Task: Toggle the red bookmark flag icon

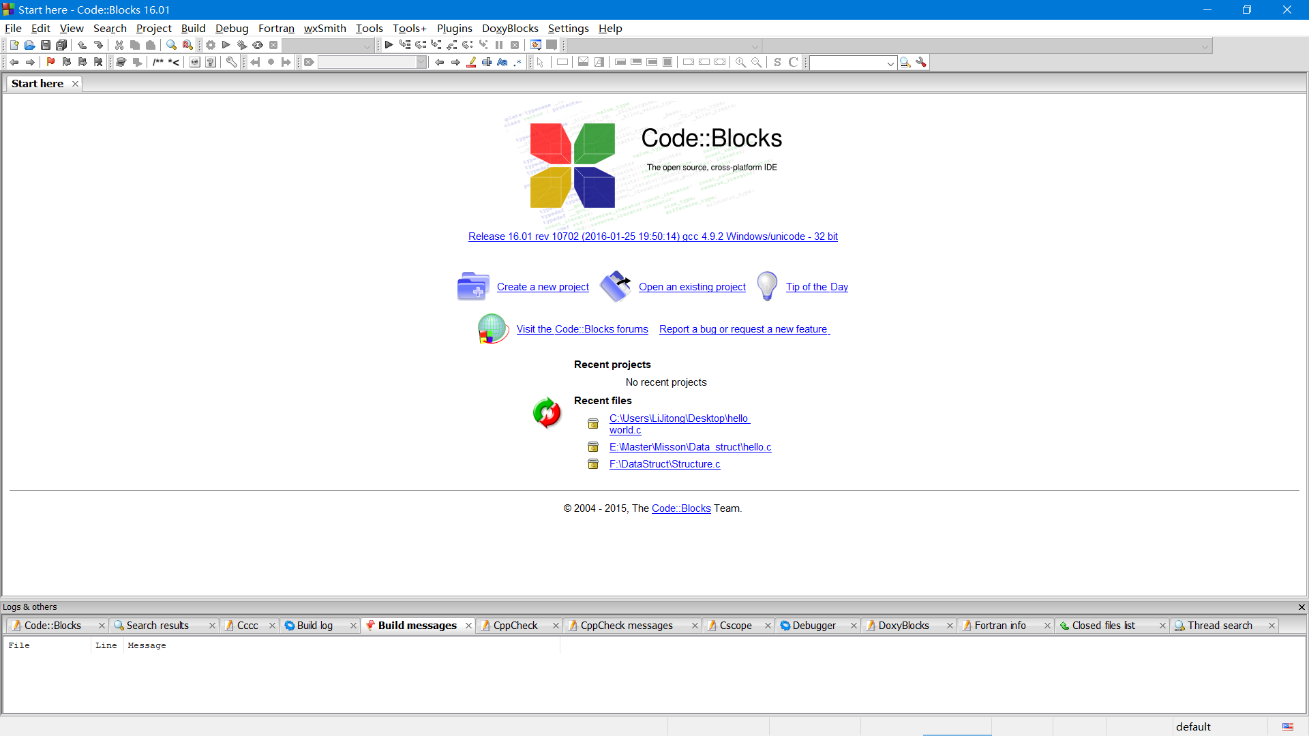Action: tap(50, 62)
